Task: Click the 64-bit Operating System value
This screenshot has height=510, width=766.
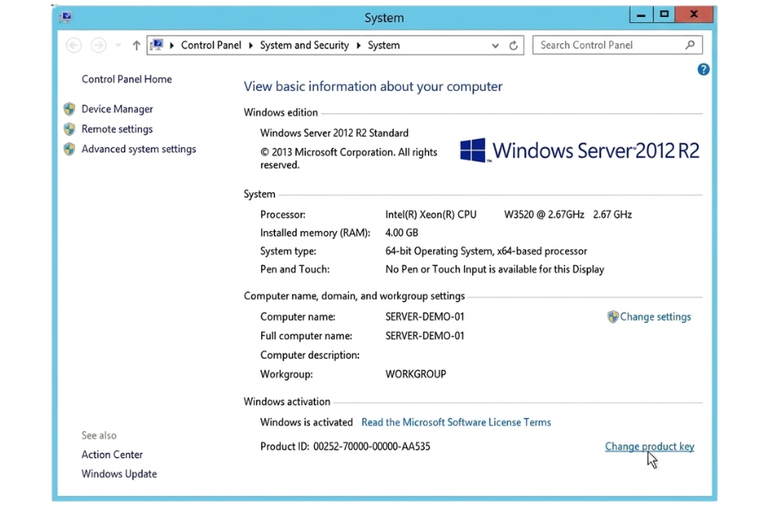Action: [x=486, y=252]
